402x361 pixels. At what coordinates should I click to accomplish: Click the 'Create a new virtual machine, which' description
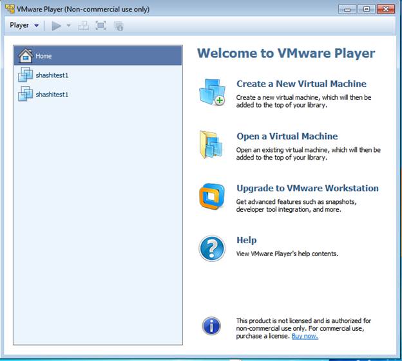point(303,101)
